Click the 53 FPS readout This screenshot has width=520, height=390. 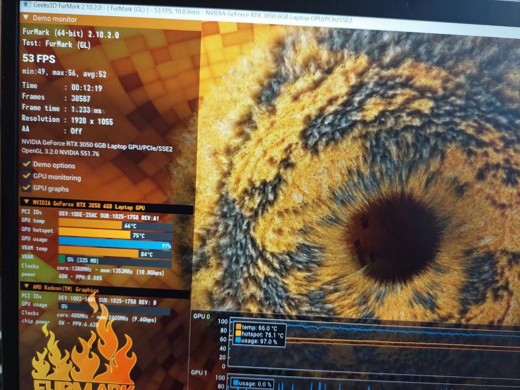tap(39, 58)
